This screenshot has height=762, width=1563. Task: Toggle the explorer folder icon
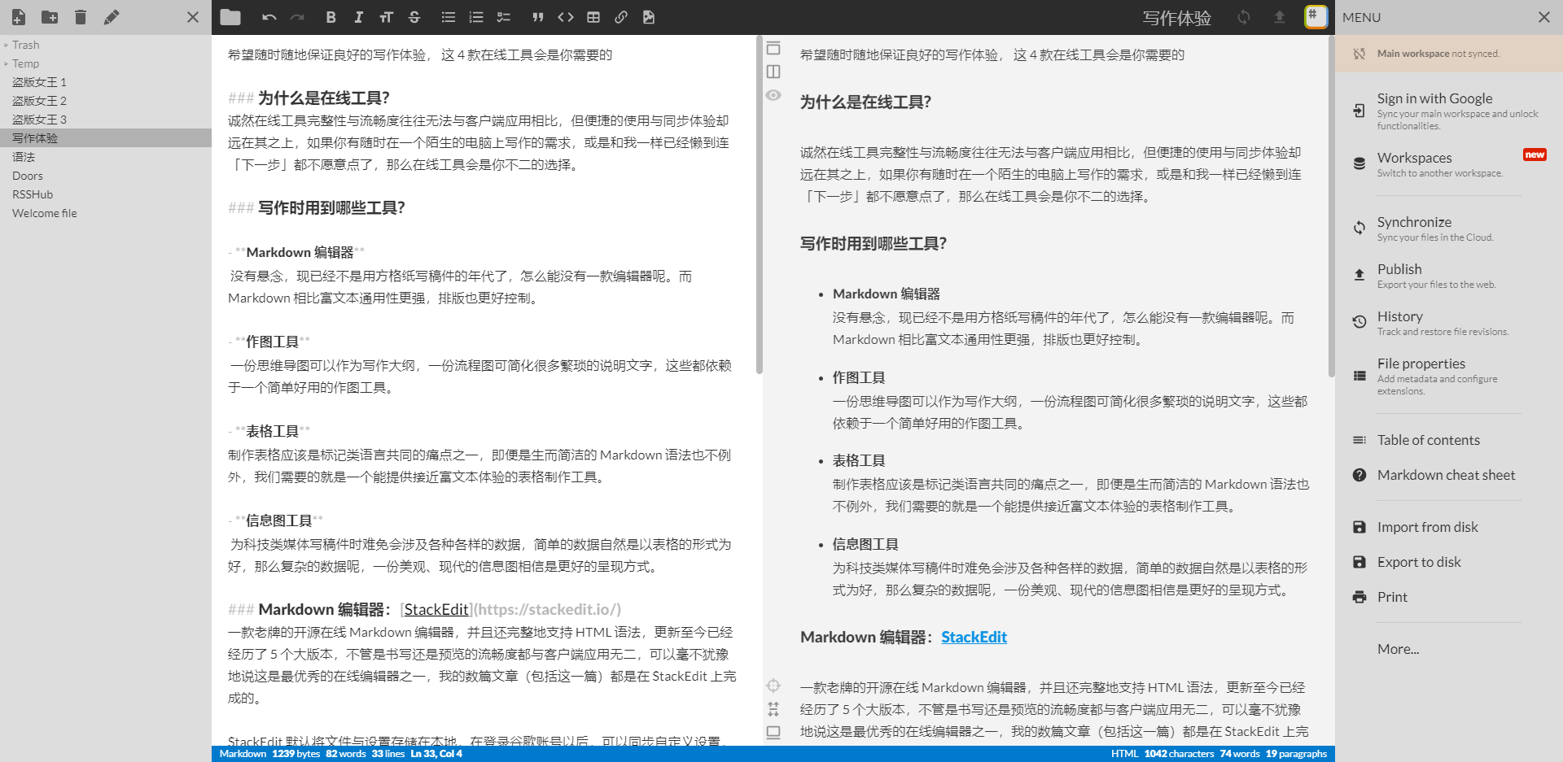[x=230, y=17]
